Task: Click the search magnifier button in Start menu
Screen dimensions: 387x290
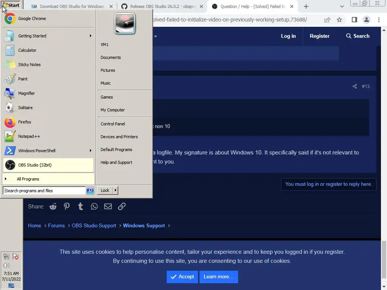Action: point(90,190)
